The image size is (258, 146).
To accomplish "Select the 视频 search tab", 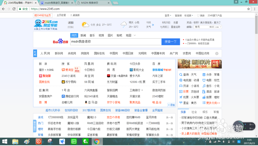I will click(x=101, y=35).
